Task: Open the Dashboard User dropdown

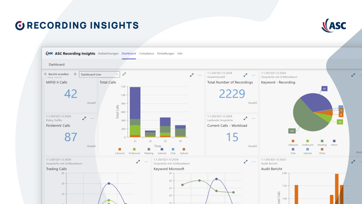Action: pyautogui.click(x=99, y=74)
